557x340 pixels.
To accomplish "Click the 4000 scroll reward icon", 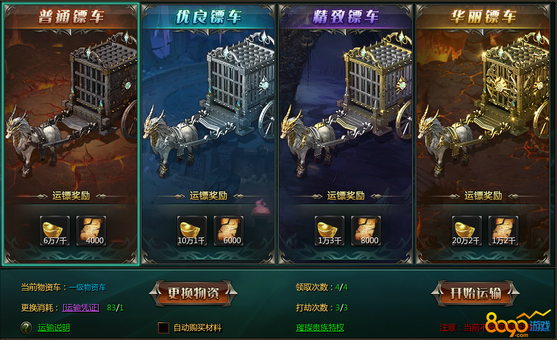I will 91,231.
